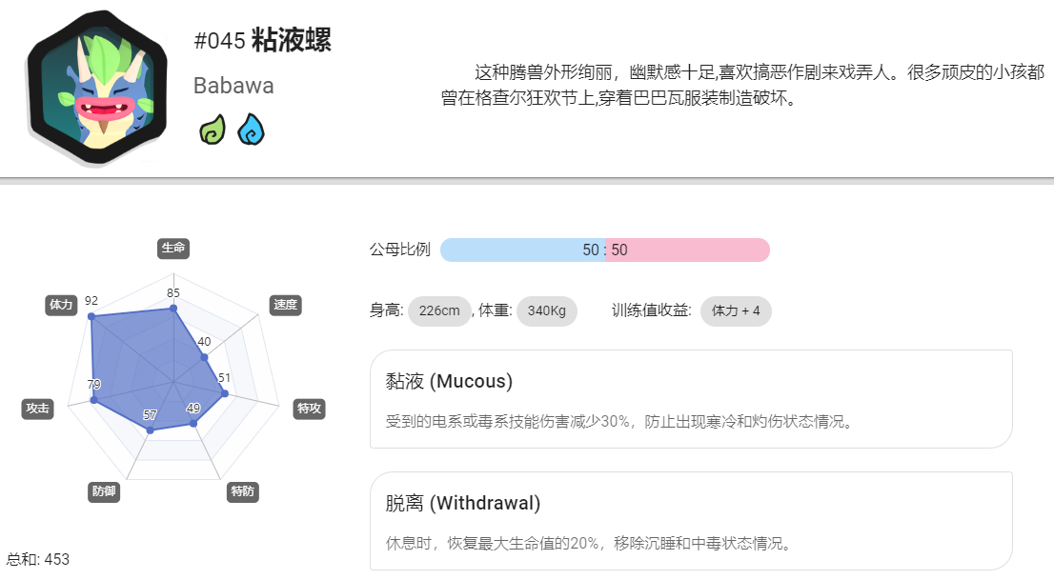Click the 226cm height pill
The height and width of the screenshot is (580, 1054).
(x=439, y=311)
